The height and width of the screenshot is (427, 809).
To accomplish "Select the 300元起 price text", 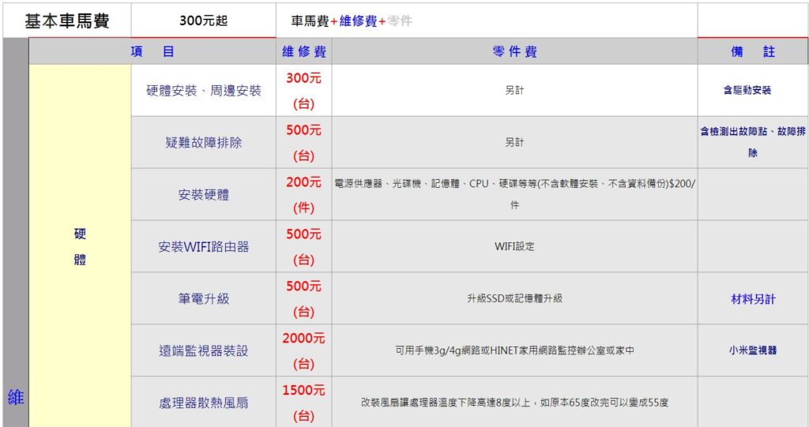I will click(203, 21).
